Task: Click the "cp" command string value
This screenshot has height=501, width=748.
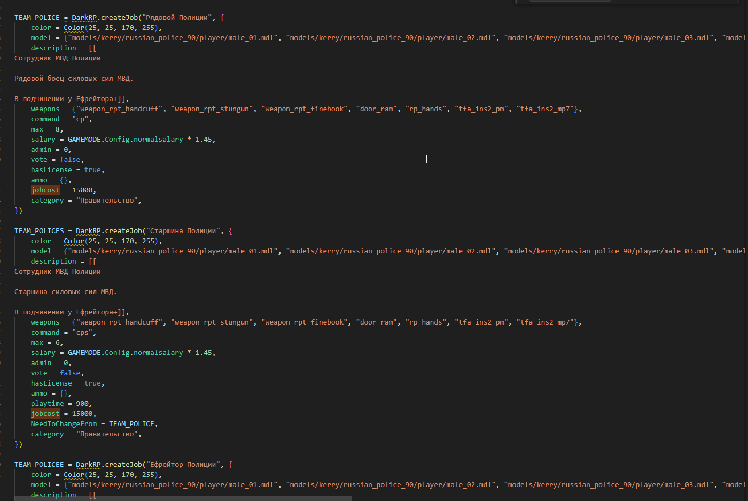Action: tap(80, 119)
